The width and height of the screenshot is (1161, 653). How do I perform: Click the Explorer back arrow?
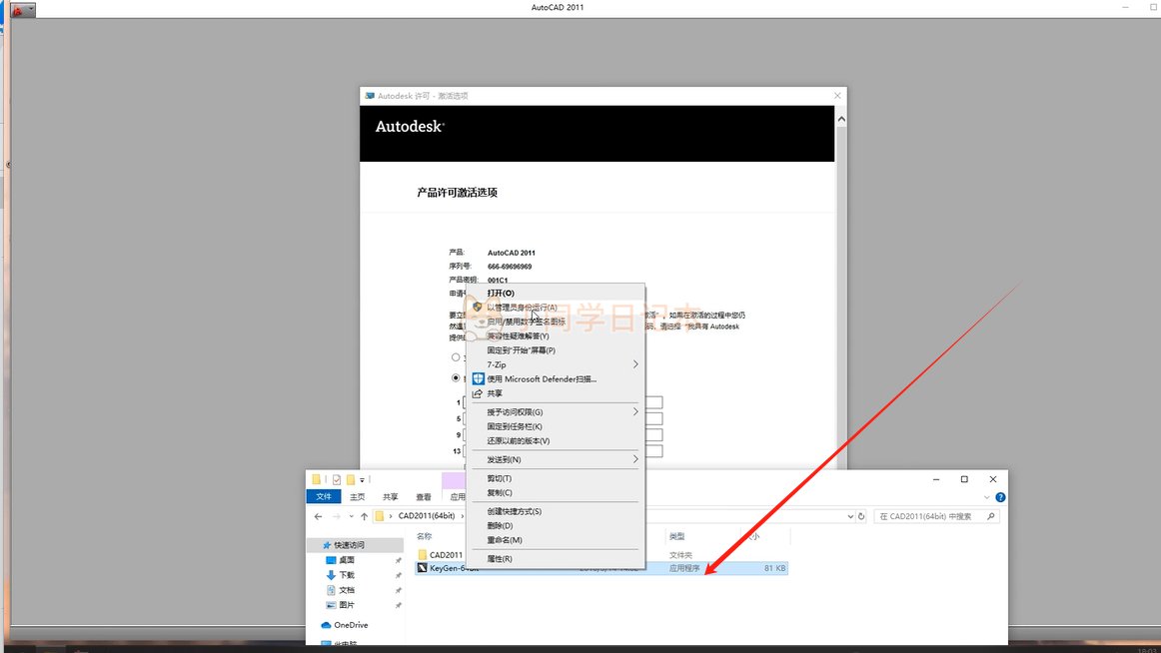click(319, 516)
